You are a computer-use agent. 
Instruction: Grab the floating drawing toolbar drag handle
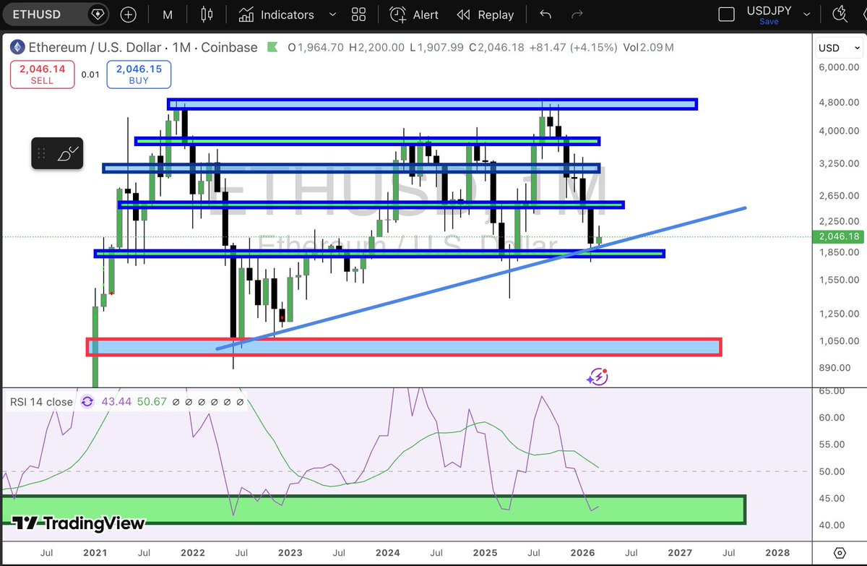pyautogui.click(x=42, y=153)
